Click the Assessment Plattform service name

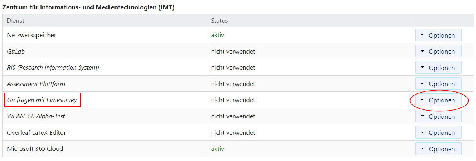point(36,84)
